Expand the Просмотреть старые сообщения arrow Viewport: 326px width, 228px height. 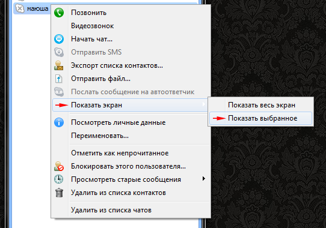coord(204,179)
